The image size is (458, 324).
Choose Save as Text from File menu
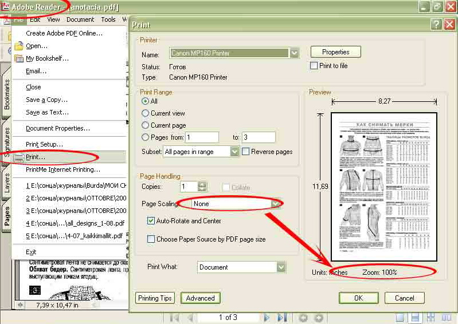[x=70, y=112]
